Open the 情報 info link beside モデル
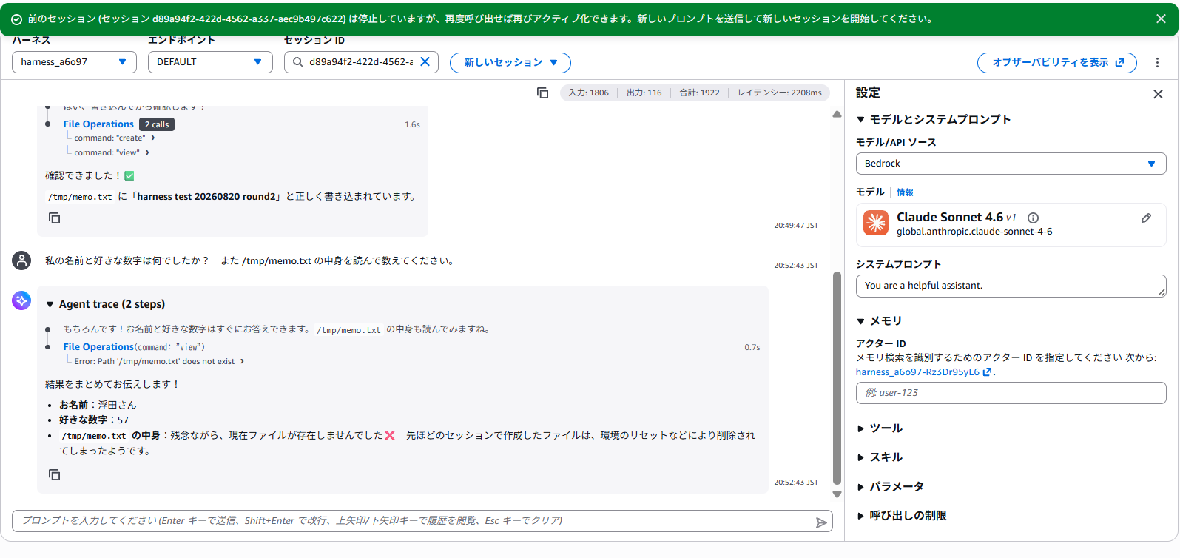The width and height of the screenshot is (1180, 558). [x=905, y=192]
